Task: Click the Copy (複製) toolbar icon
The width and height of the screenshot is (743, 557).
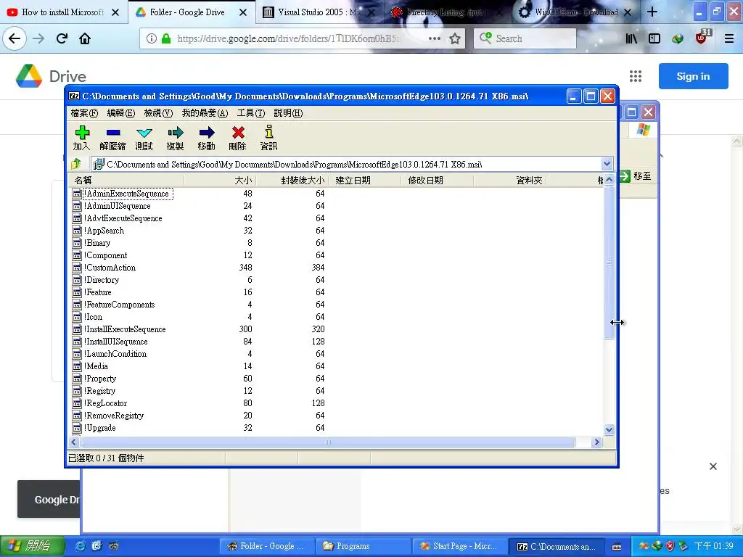Action: [x=176, y=133]
